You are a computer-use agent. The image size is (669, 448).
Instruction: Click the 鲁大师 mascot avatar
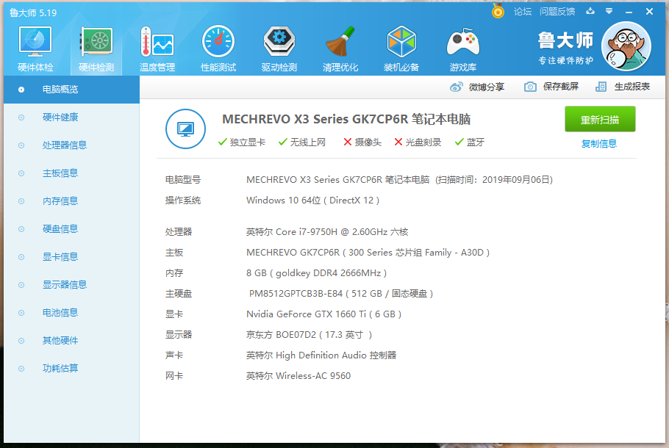click(626, 46)
